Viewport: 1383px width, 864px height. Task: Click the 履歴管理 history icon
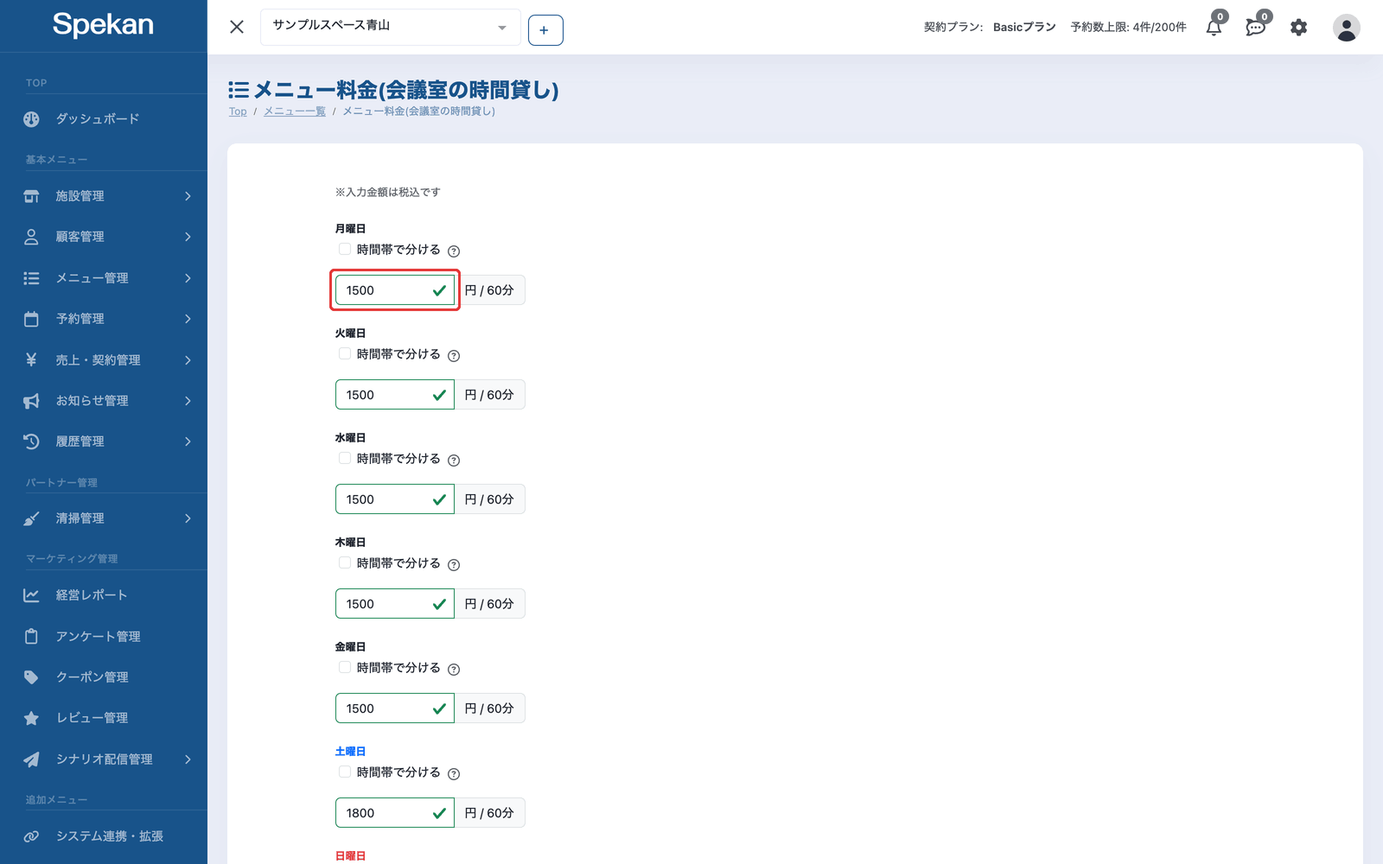tap(31, 442)
